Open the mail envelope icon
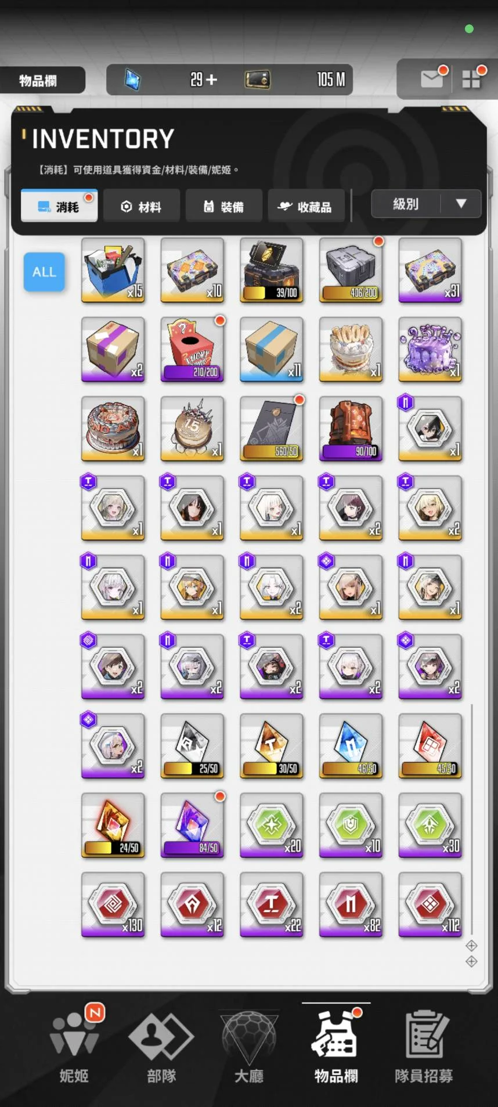498x1107 pixels. point(432,78)
